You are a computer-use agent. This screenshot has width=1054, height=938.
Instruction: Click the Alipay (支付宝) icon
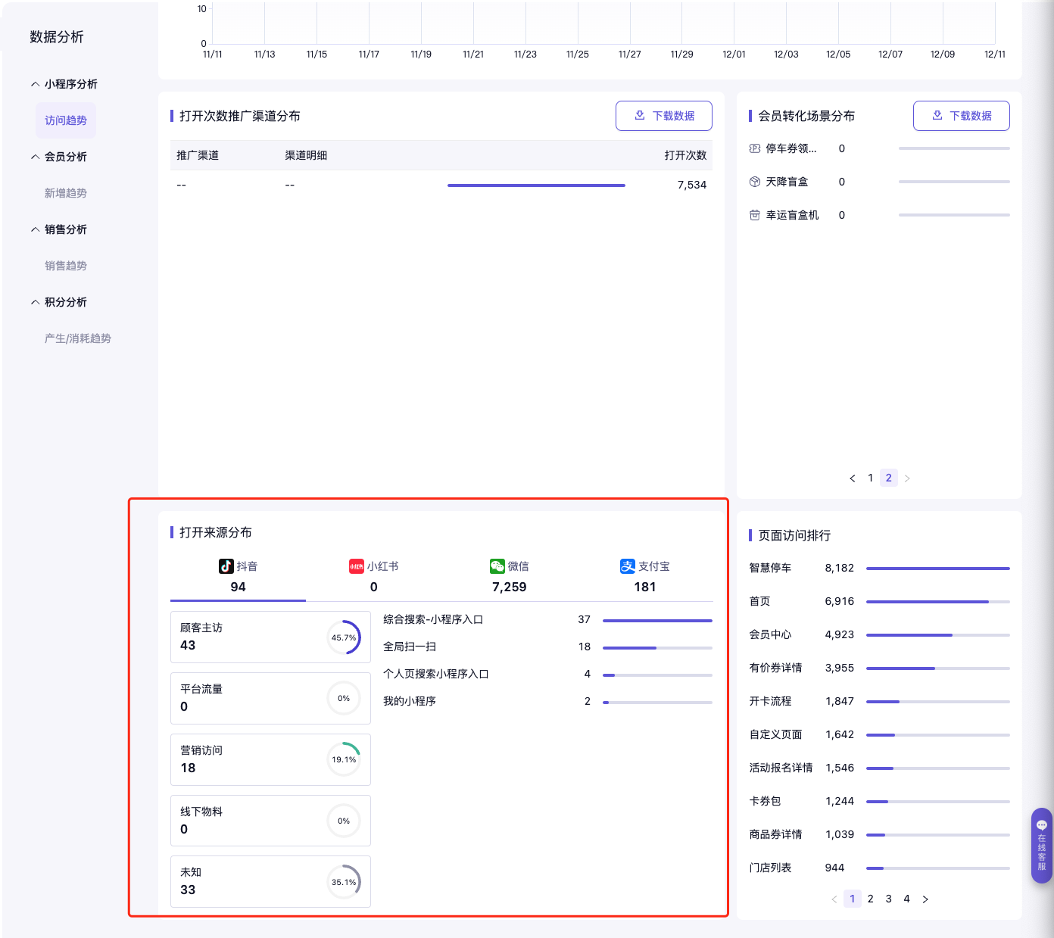point(628,566)
